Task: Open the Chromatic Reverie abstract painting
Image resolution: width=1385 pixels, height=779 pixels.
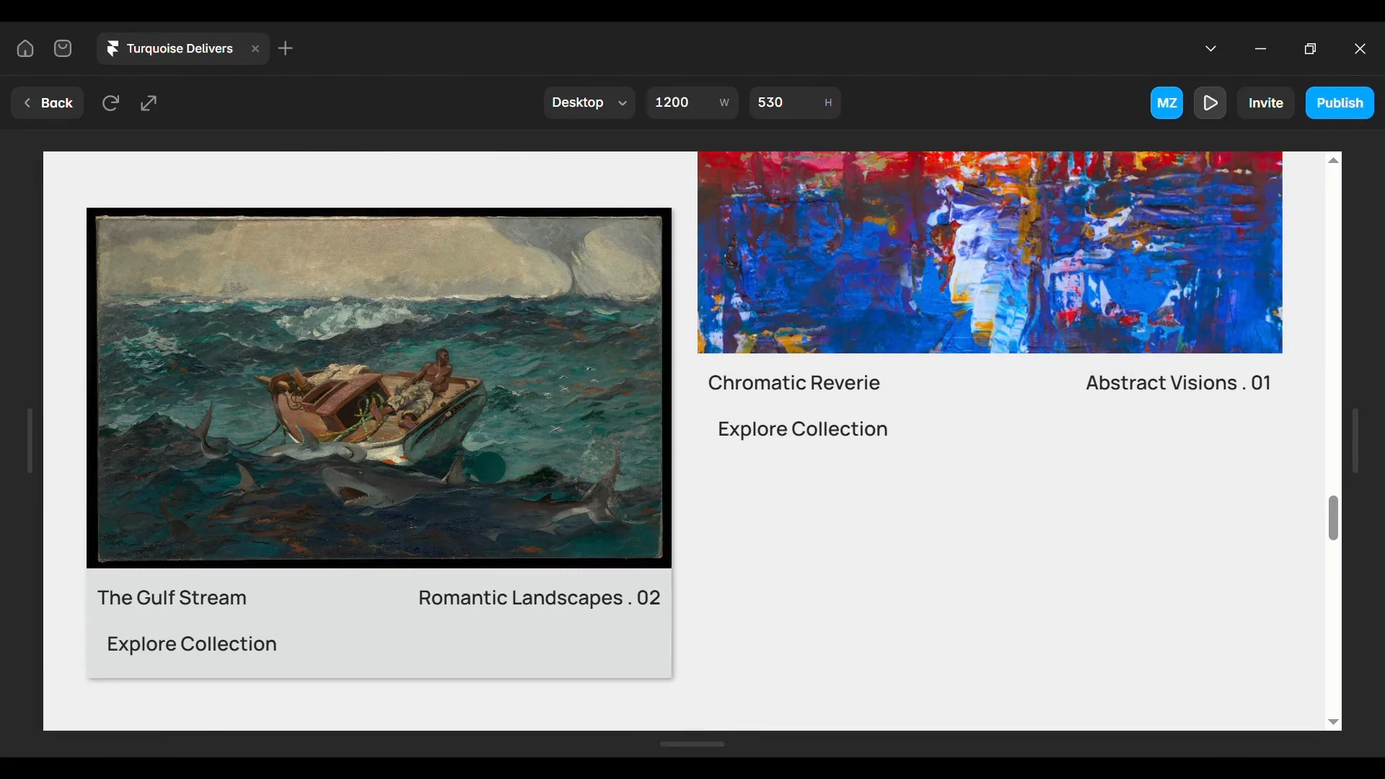Action: pos(990,252)
